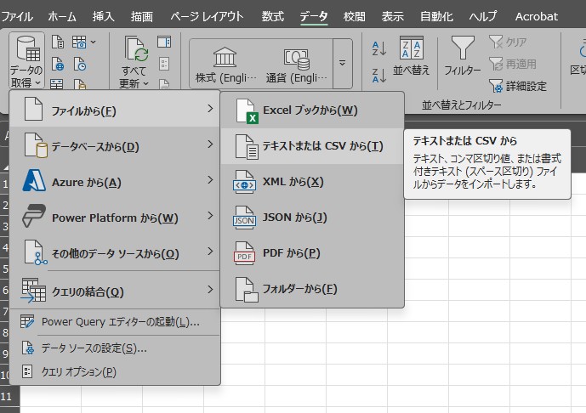
Task: Open データ ソースの設定(S)
Action: pyautogui.click(x=115, y=348)
